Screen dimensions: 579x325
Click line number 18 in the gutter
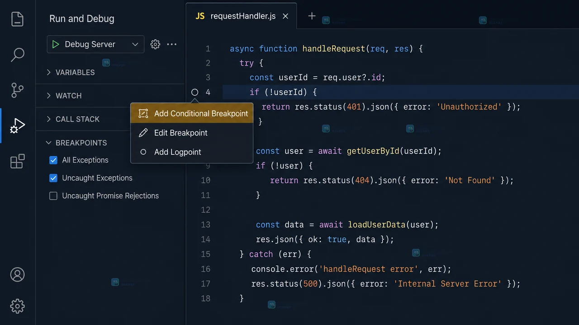pyautogui.click(x=205, y=298)
